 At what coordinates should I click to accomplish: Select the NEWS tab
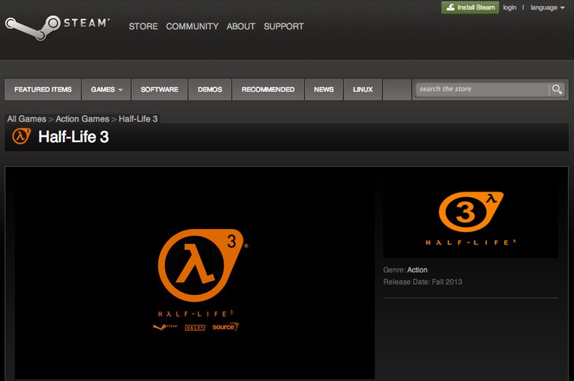[323, 90]
